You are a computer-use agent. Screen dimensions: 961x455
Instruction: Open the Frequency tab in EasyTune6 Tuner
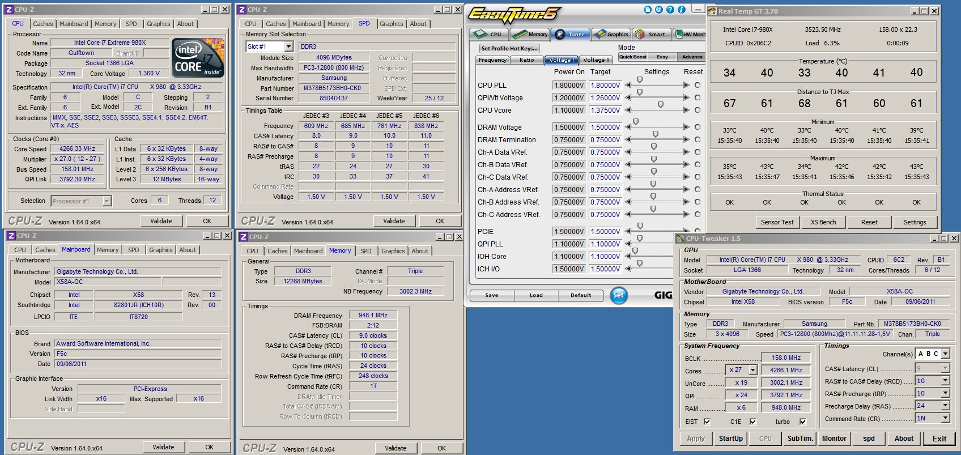(492, 59)
